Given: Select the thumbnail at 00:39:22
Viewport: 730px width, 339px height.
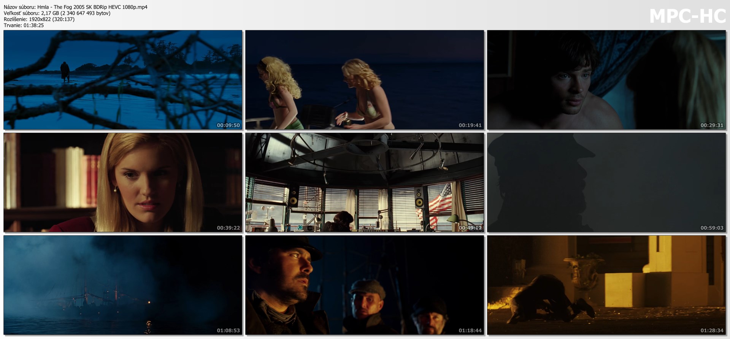Looking at the screenshot, I should (x=123, y=182).
